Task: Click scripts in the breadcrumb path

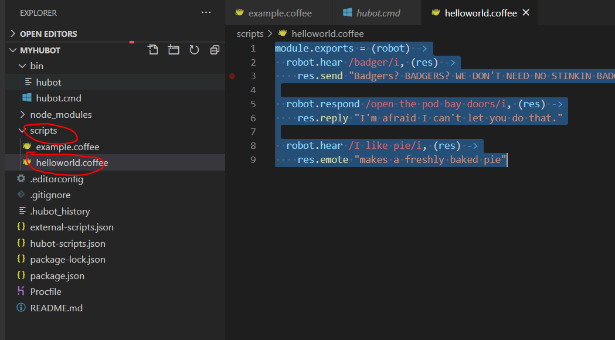Action: click(250, 33)
